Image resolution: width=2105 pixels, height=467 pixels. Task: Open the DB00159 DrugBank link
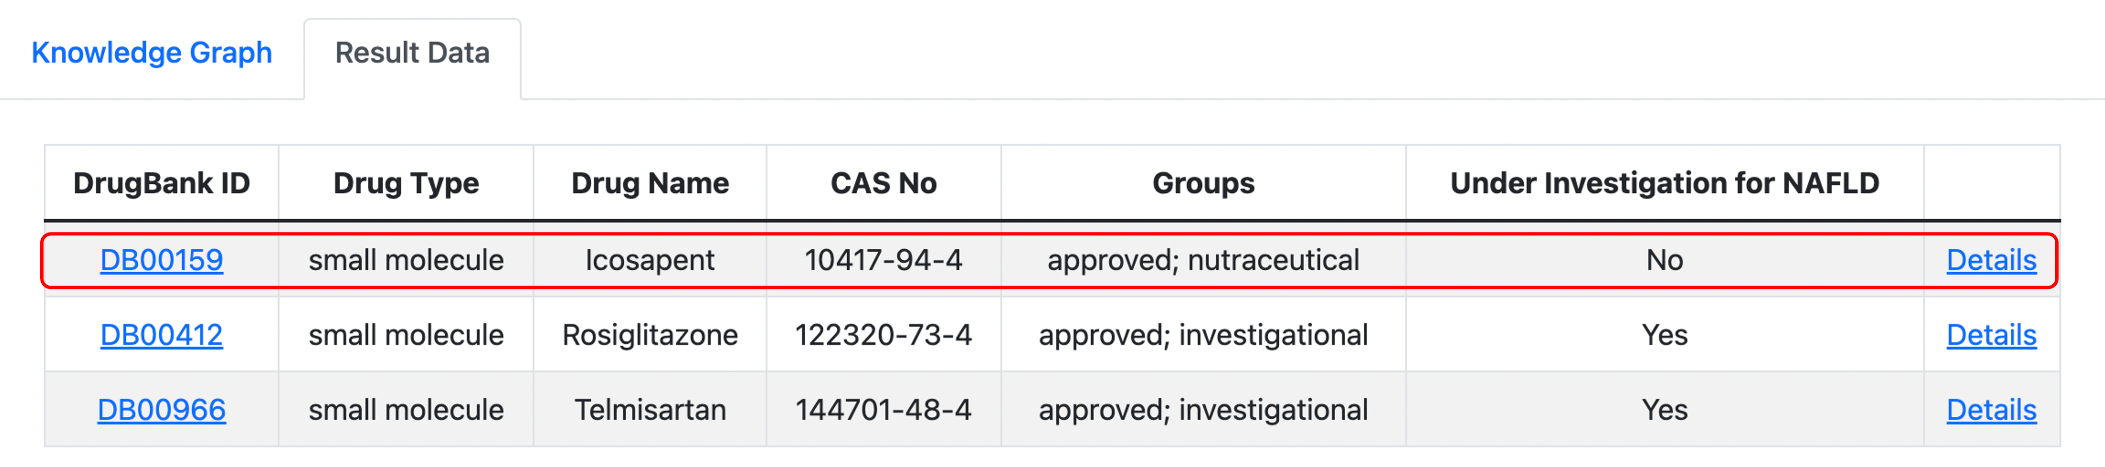tap(161, 260)
